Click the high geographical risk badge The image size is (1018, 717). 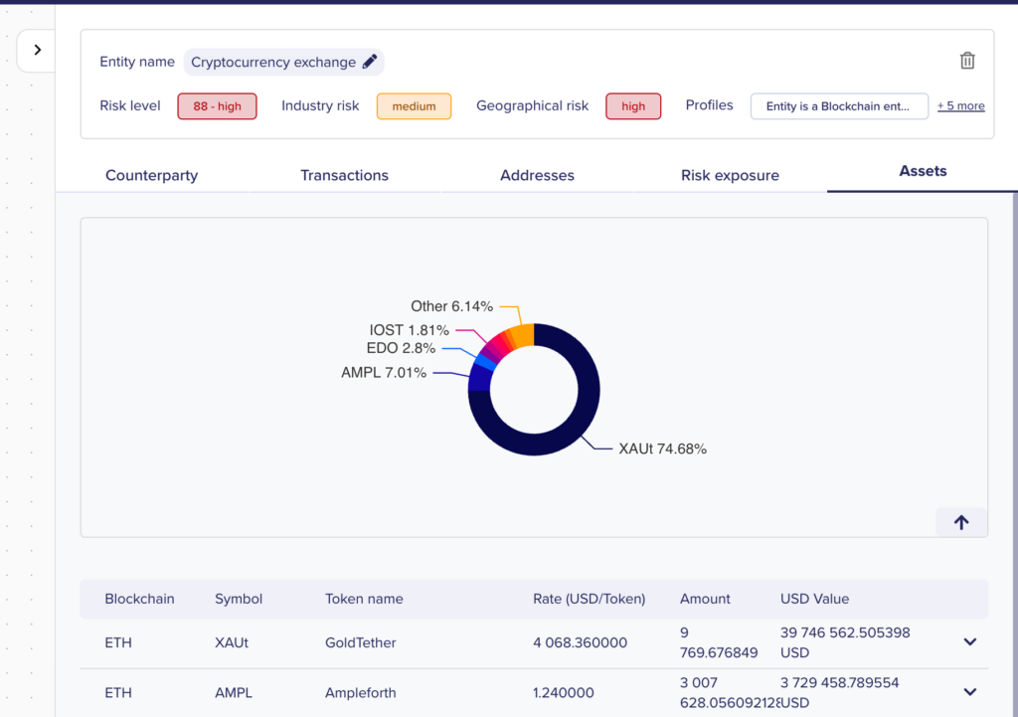coord(633,106)
